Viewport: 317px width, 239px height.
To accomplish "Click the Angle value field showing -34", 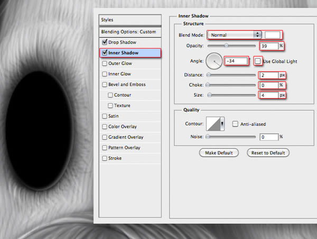I will pyautogui.click(x=236, y=61).
